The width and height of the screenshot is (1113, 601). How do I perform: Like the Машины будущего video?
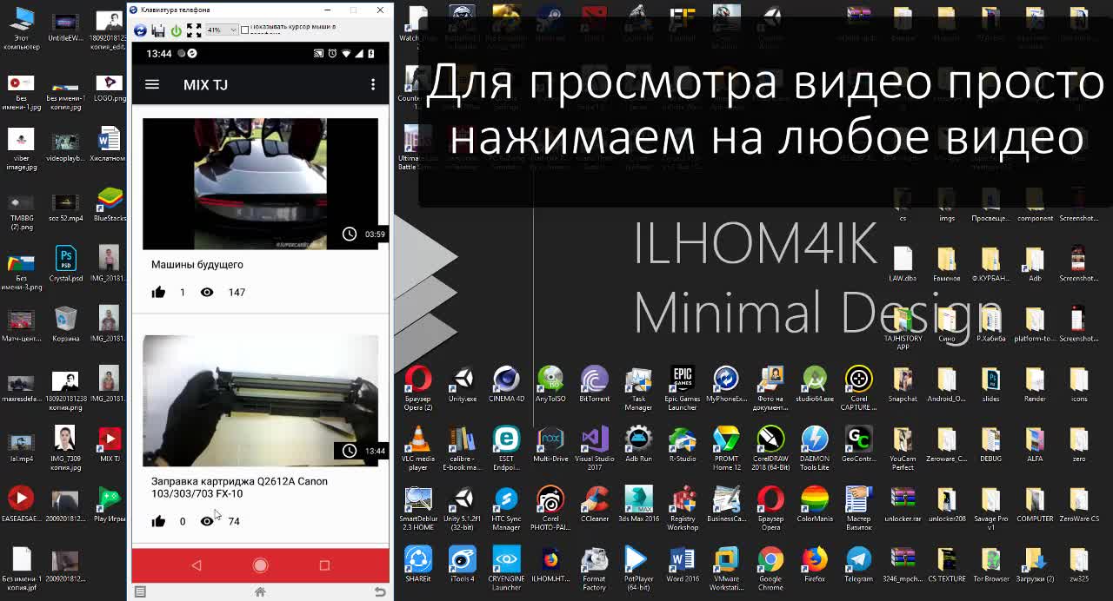(158, 293)
